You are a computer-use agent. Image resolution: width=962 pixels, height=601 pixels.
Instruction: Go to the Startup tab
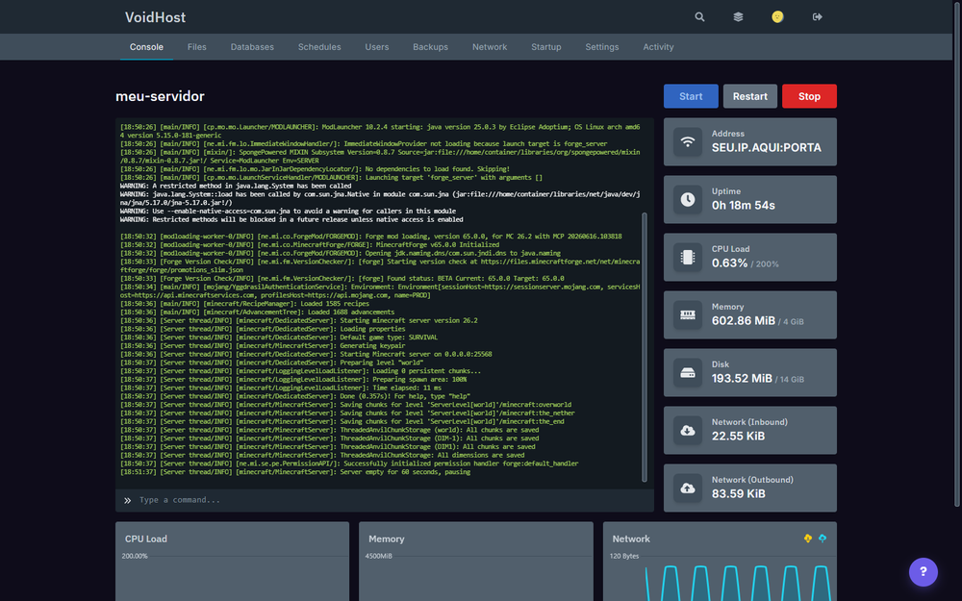click(x=546, y=47)
